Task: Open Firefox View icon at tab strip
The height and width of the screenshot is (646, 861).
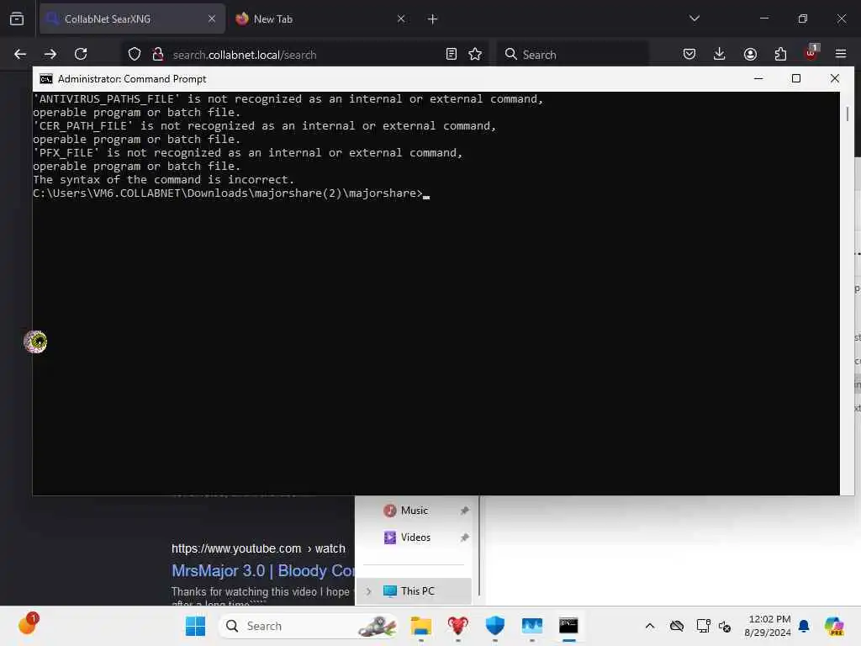Action: [x=17, y=19]
